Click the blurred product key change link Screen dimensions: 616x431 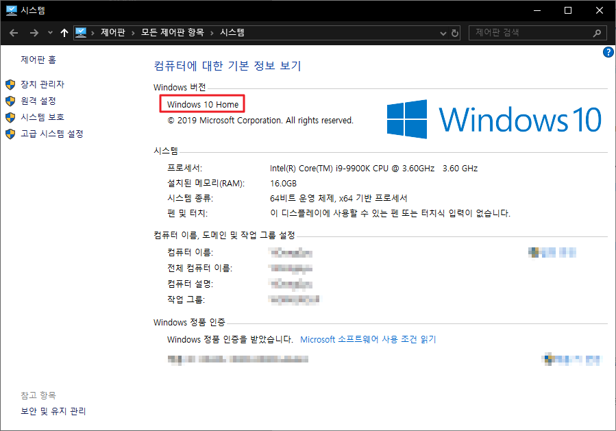click(x=571, y=359)
